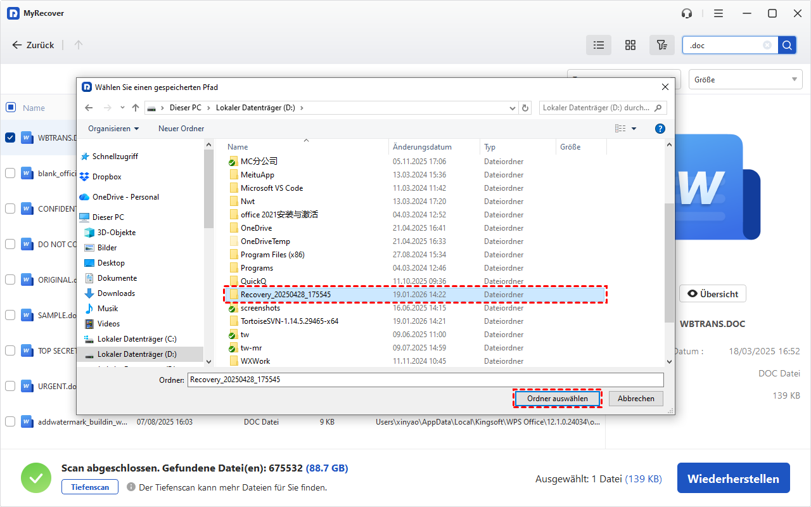Switch to list view layout
The image size is (811, 507).
pyautogui.click(x=598, y=45)
